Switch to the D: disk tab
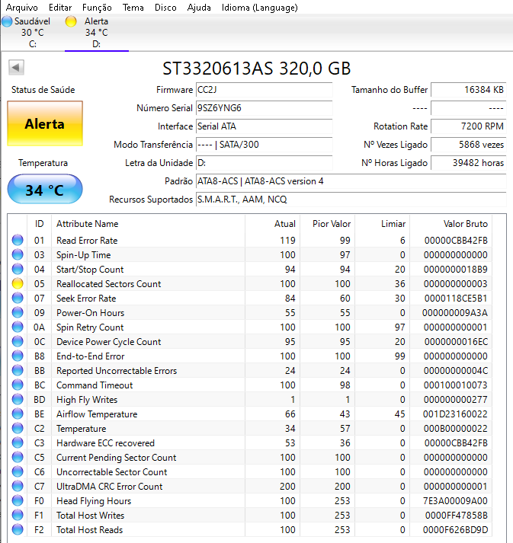513x543 pixels. pos(96,33)
